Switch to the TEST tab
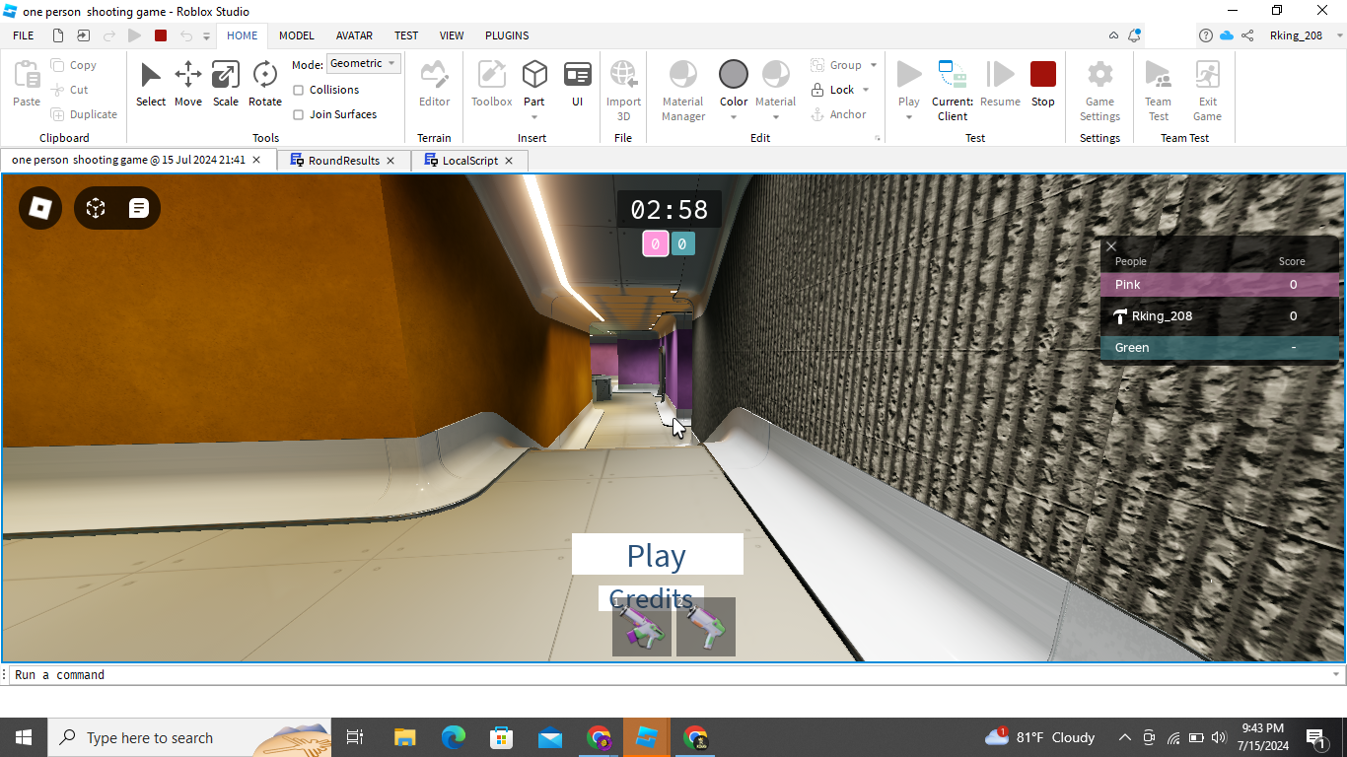Screen dimensions: 1347x757 (x=406, y=35)
